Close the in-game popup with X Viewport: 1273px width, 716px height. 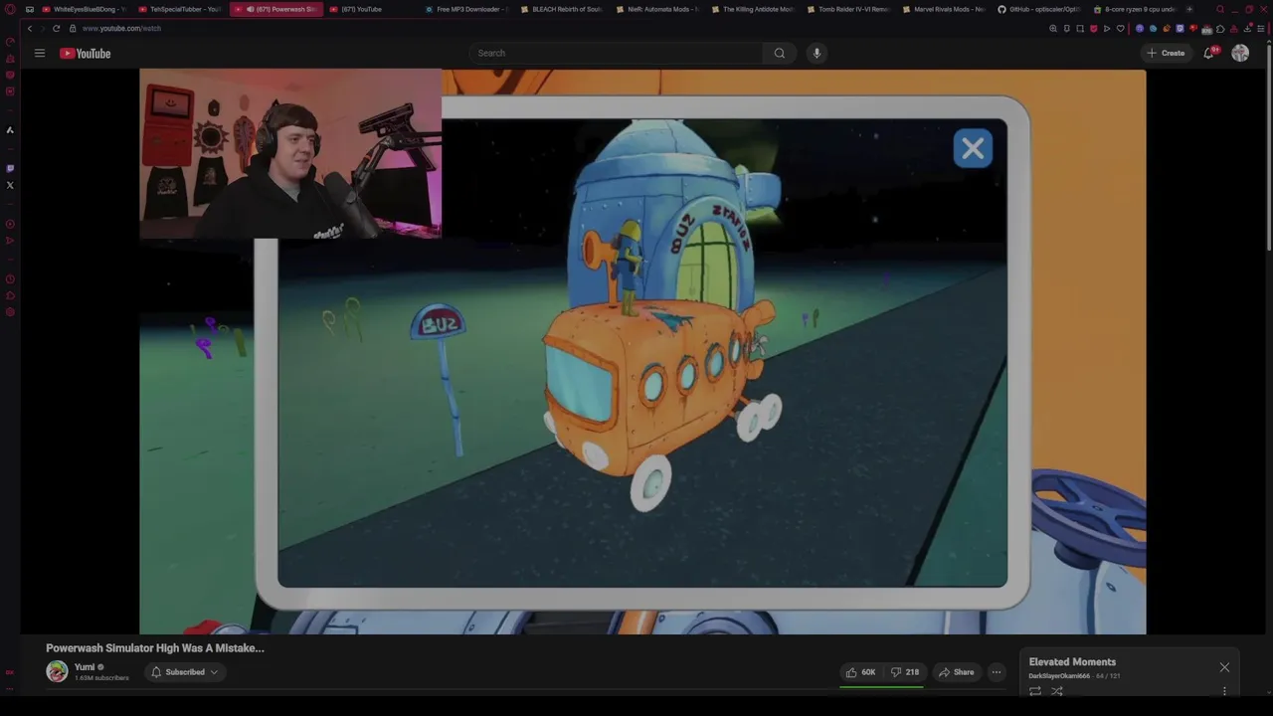[973, 148]
